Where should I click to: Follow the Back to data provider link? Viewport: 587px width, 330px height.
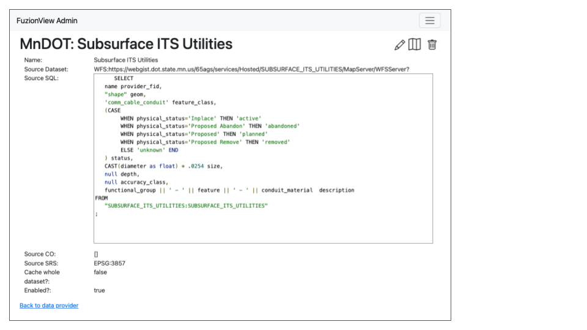click(x=49, y=306)
